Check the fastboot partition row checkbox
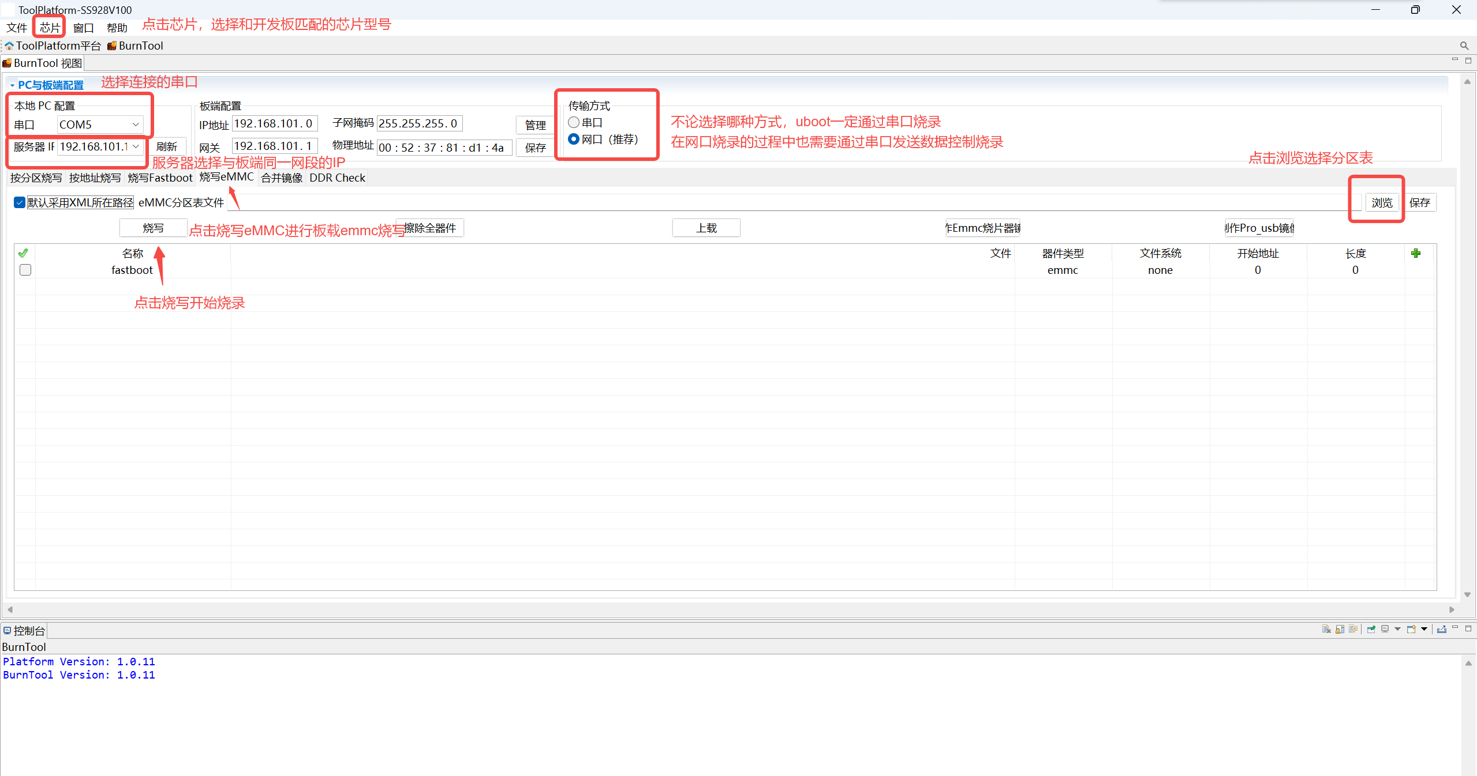The width and height of the screenshot is (1477, 776). [25, 270]
